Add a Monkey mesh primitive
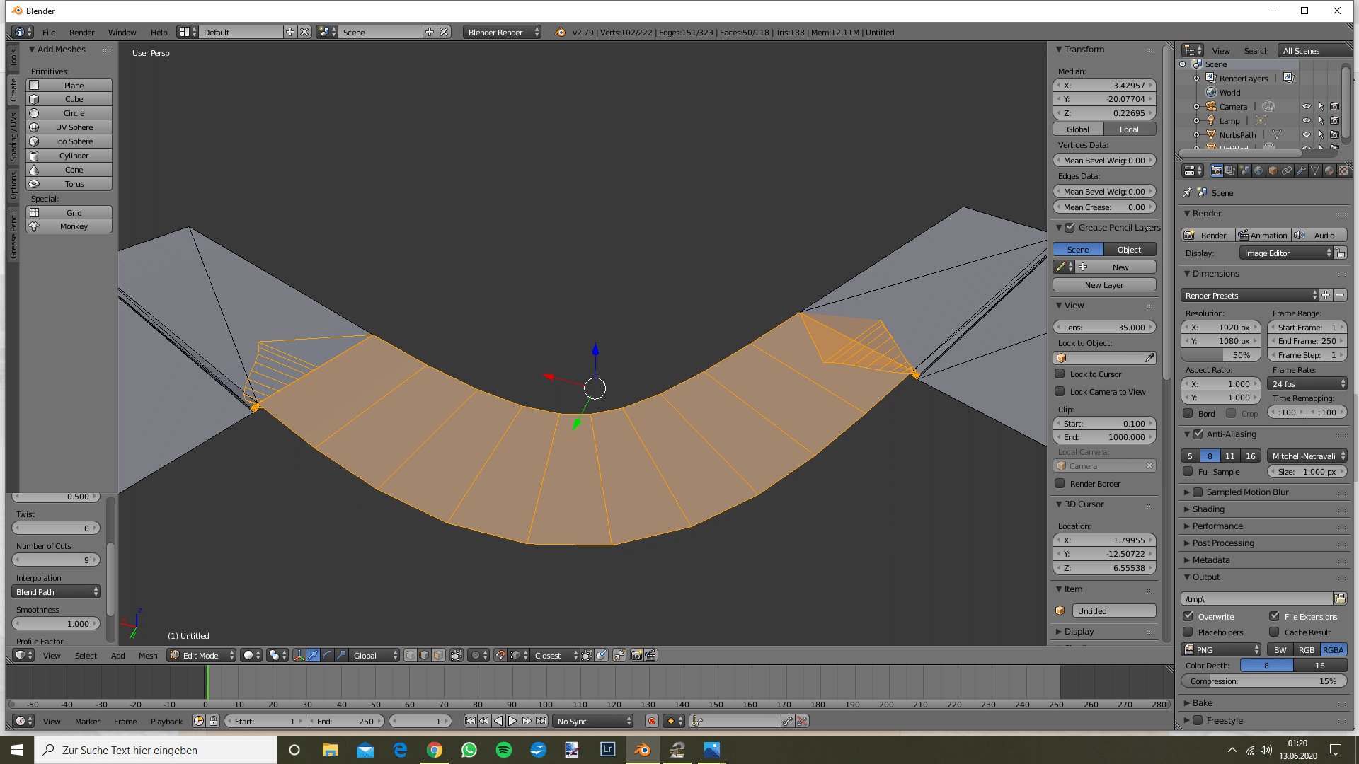1359x764 pixels. pyautogui.click(x=69, y=226)
